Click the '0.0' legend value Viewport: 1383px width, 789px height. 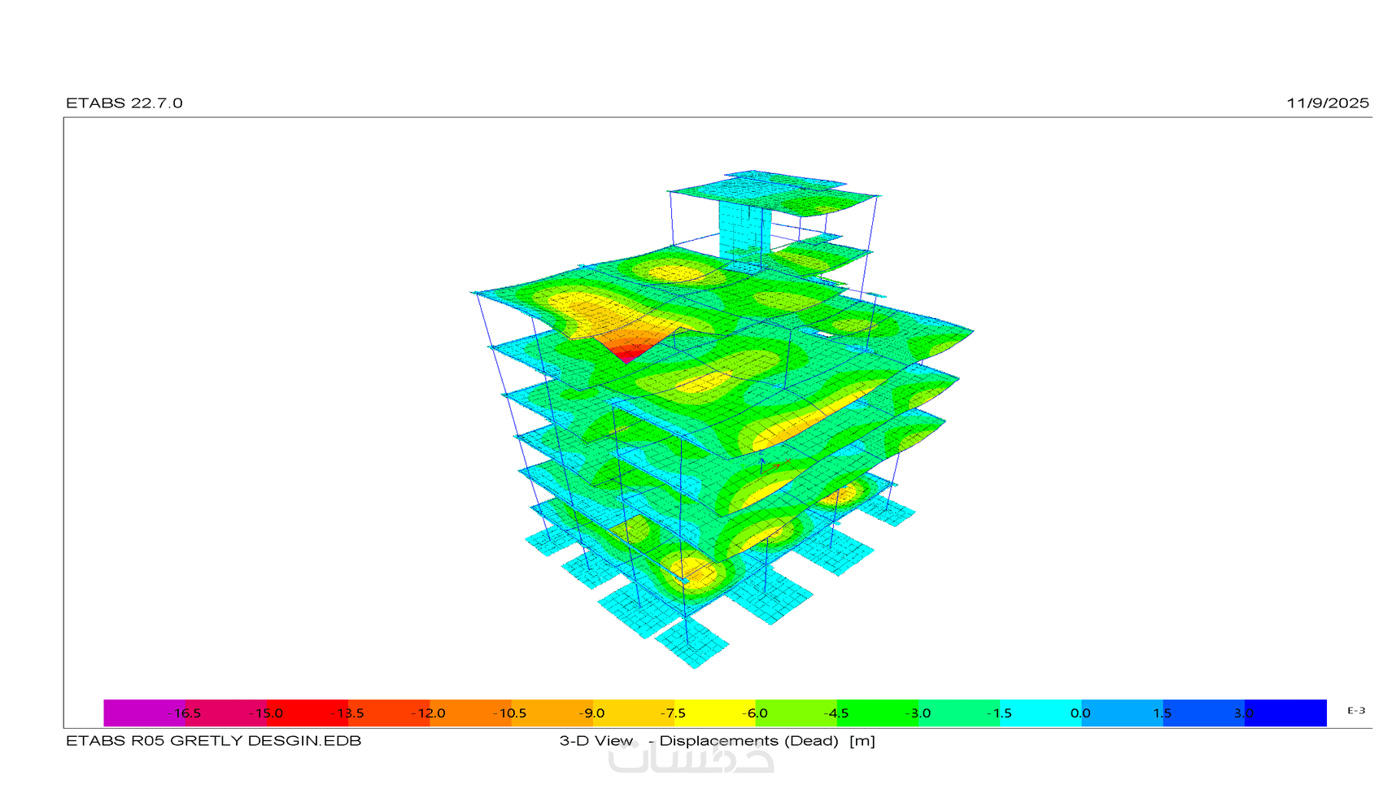click(x=1080, y=713)
